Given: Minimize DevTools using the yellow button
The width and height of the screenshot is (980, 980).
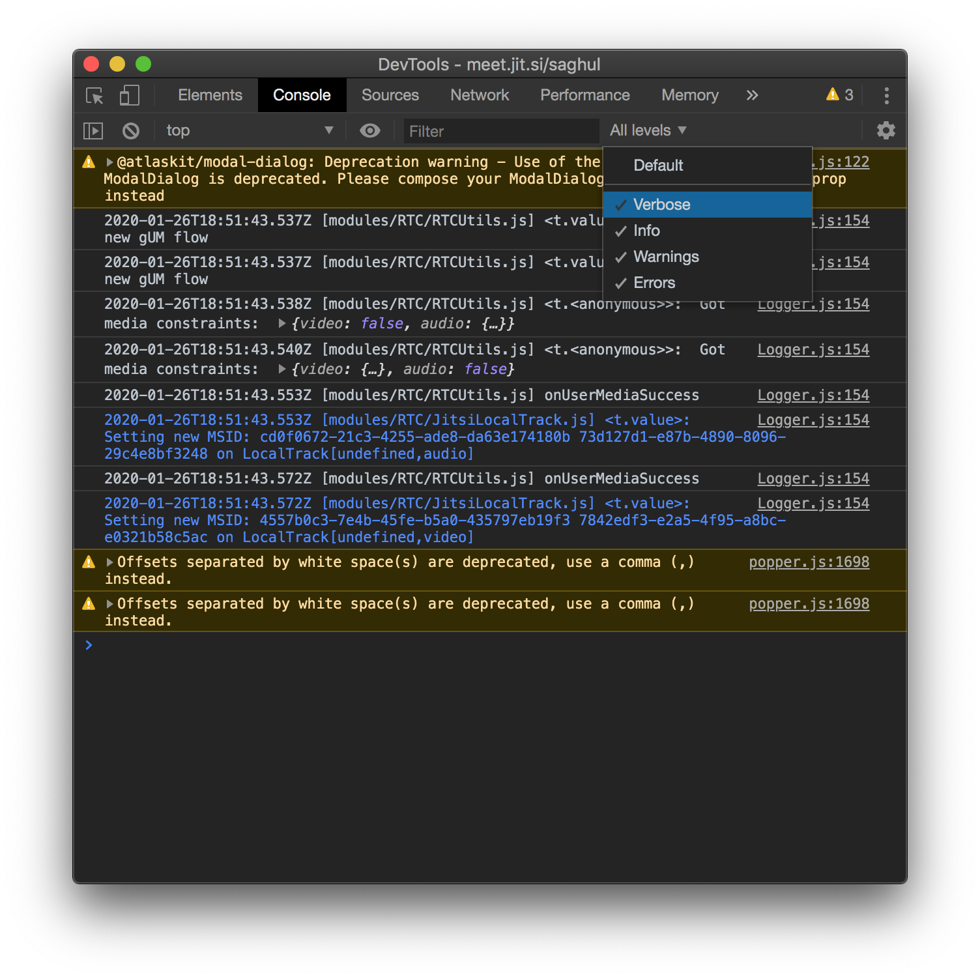Looking at the screenshot, I should click(x=117, y=64).
